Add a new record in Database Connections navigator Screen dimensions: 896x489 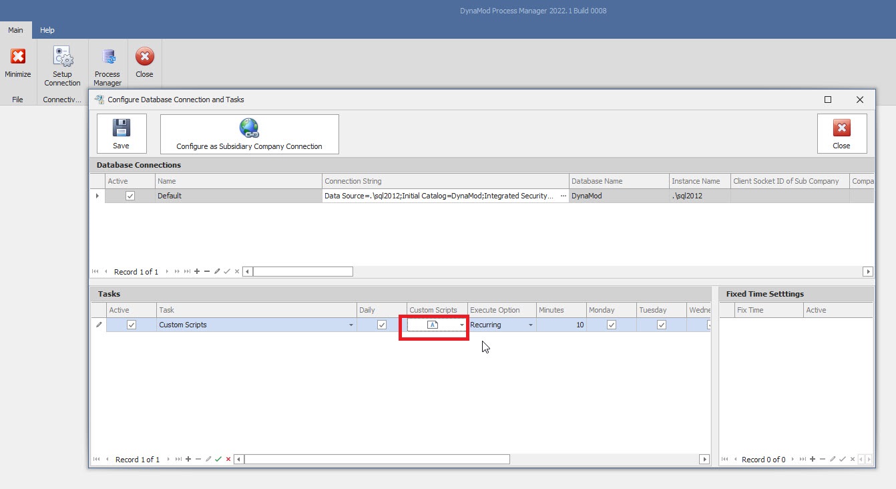pos(197,272)
